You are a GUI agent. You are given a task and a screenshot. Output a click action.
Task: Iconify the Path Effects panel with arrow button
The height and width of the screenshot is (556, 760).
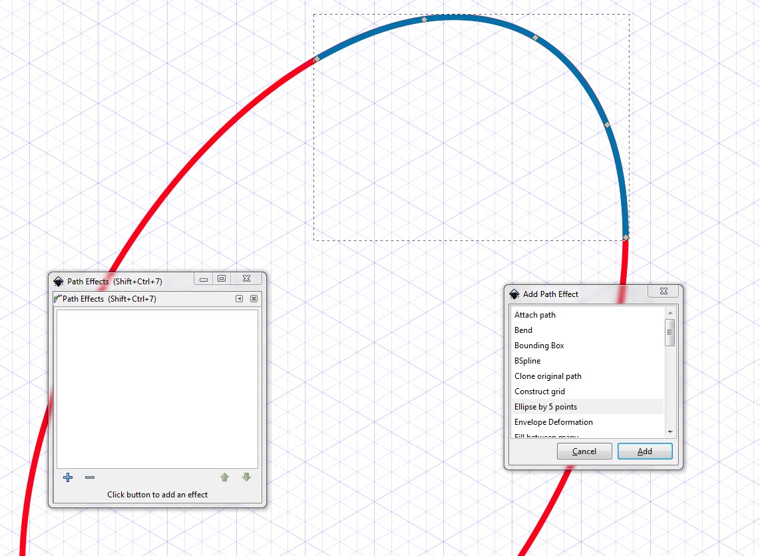pyautogui.click(x=240, y=299)
